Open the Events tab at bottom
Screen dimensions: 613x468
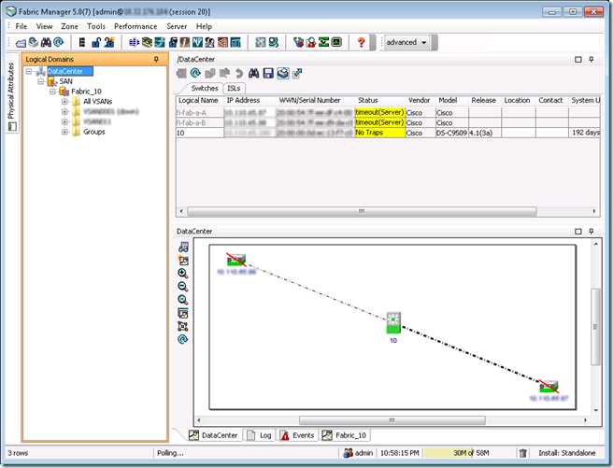click(297, 435)
